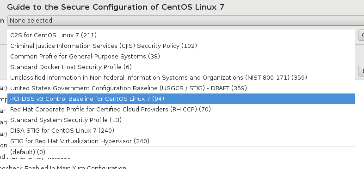Click the Guide to the Secure Configuration title
Viewport: 364px width, 169px height.
coord(116,7)
